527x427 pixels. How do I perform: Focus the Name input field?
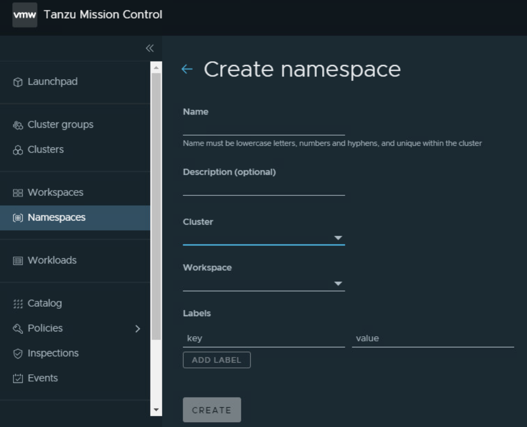pos(263,128)
